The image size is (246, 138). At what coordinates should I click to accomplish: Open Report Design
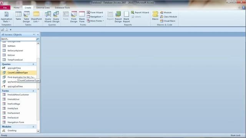click(x=118, y=17)
